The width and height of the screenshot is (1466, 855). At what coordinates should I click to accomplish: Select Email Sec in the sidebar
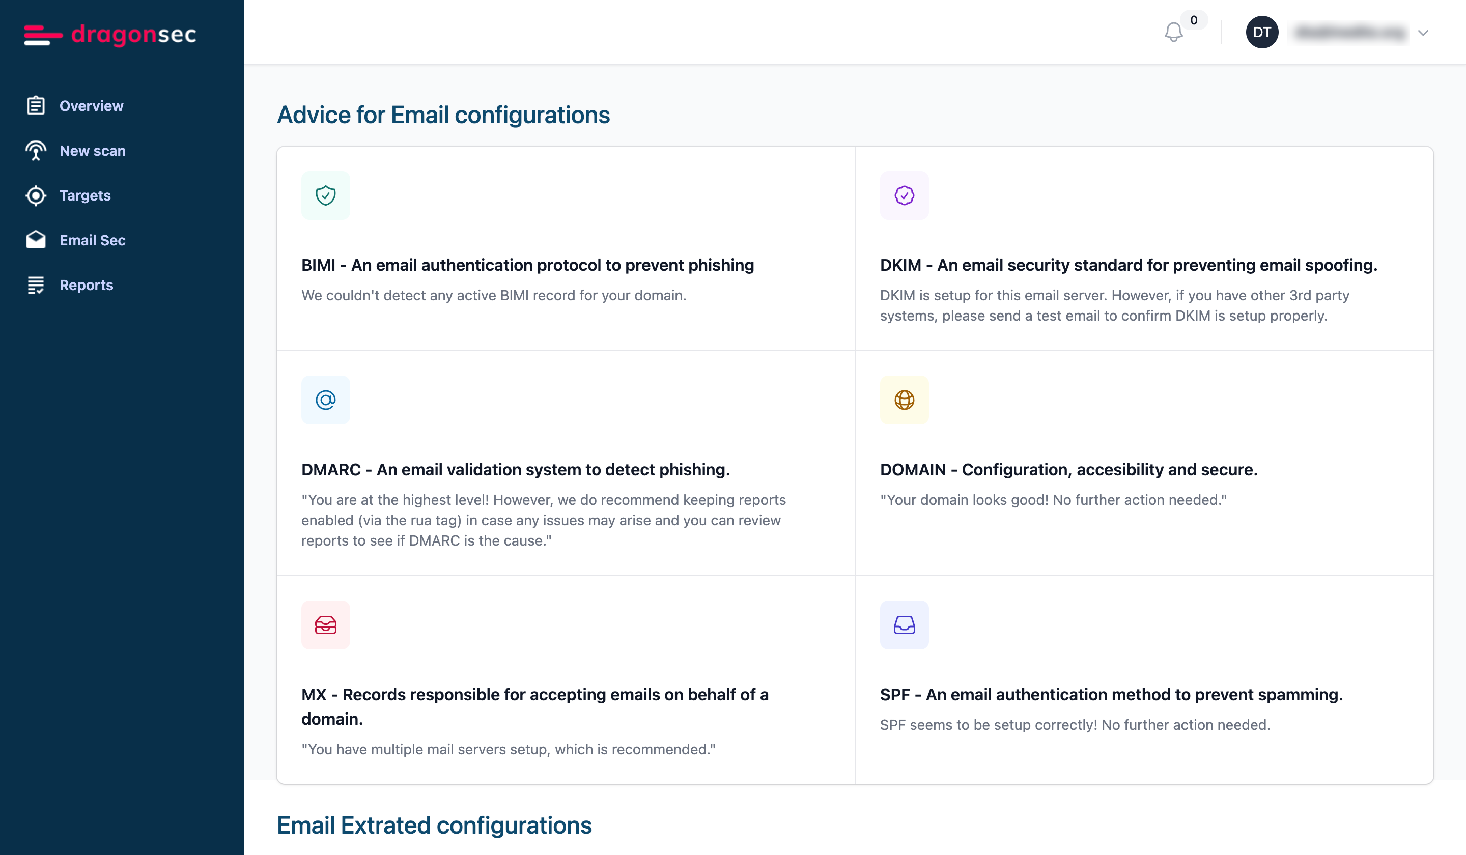pos(93,240)
